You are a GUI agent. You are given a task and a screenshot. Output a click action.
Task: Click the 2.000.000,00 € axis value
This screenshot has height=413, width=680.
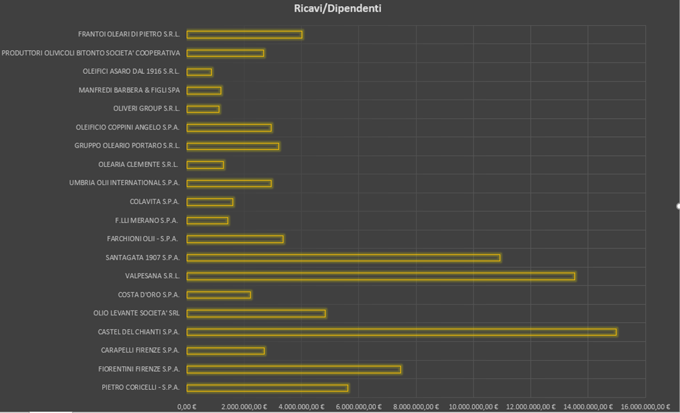pyautogui.click(x=244, y=406)
